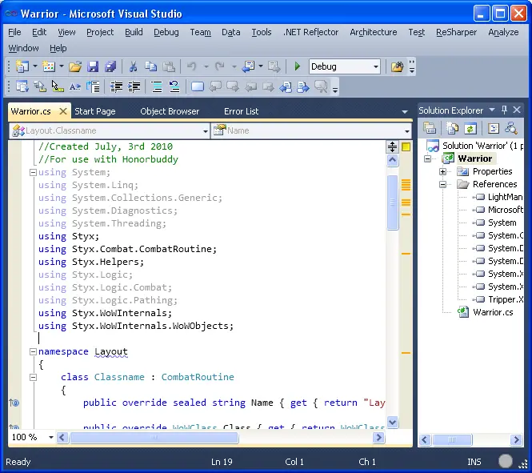
Task: Click the Redo arrow icon
Action: click(x=220, y=66)
